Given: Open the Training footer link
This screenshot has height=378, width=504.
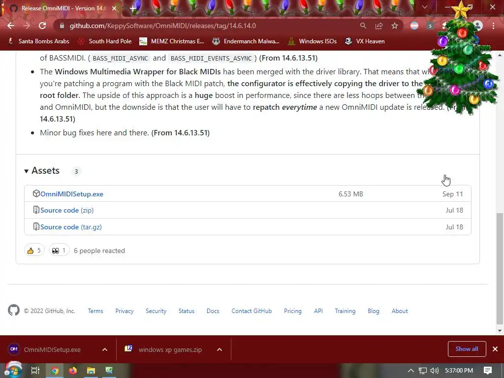Looking at the screenshot, I should click(x=345, y=311).
